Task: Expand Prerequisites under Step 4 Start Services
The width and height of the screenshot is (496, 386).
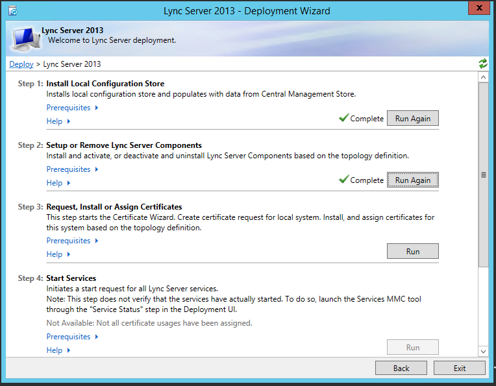Action: (x=73, y=337)
